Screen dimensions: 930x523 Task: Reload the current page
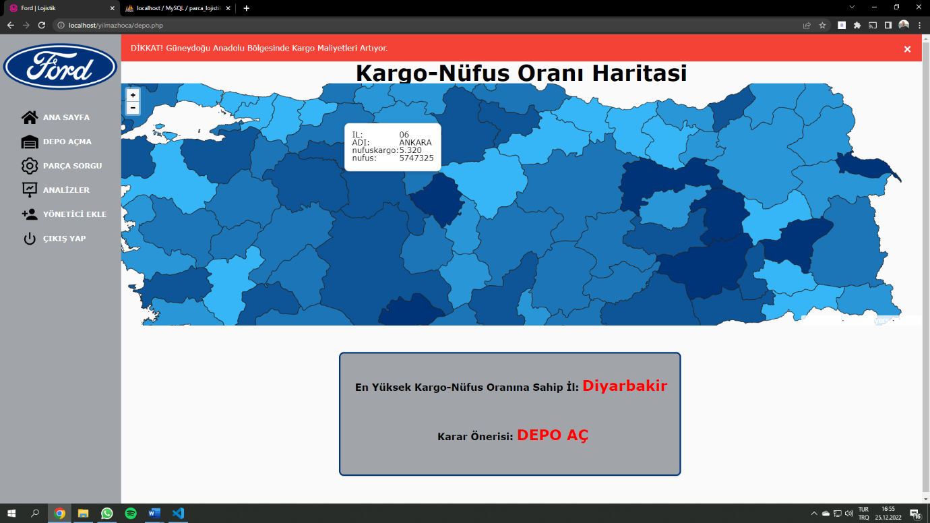(42, 25)
